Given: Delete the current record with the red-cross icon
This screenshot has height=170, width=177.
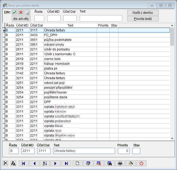Looking at the screenshot, I should [x=99, y=163].
